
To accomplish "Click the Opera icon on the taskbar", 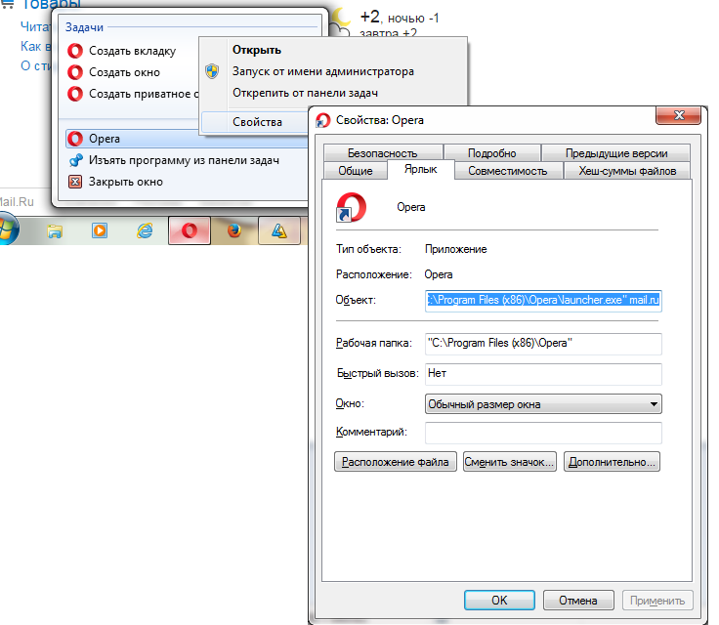I will coord(189,230).
